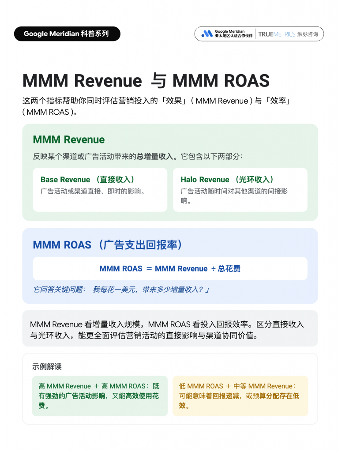Click the formula MMM ROAS = MMM Revenue ÷ 总花费
The image size is (338, 452).
coord(170,269)
